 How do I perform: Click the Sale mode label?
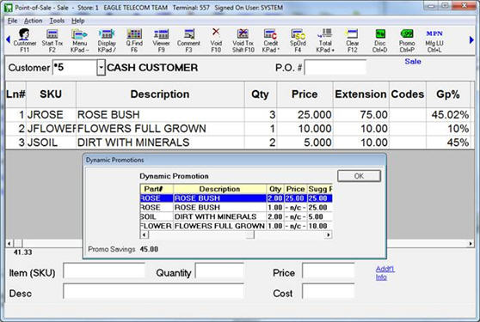tap(413, 62)
